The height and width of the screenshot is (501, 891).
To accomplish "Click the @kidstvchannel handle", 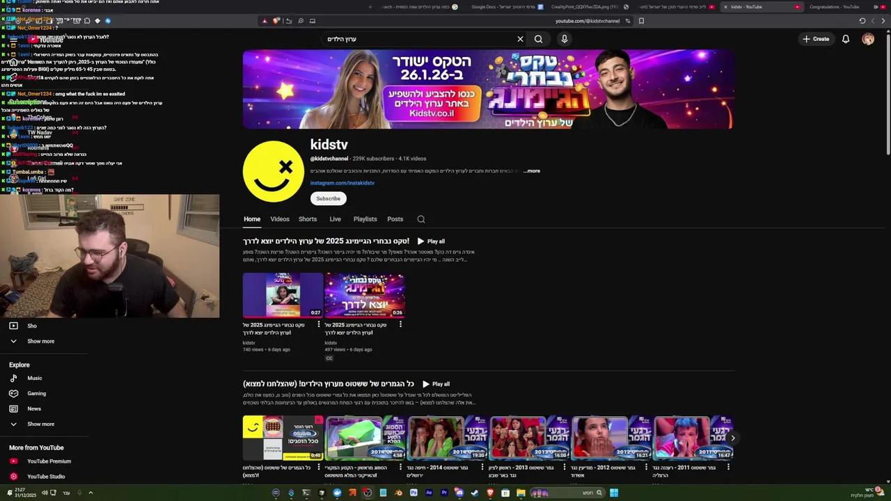I will [329, 159].
